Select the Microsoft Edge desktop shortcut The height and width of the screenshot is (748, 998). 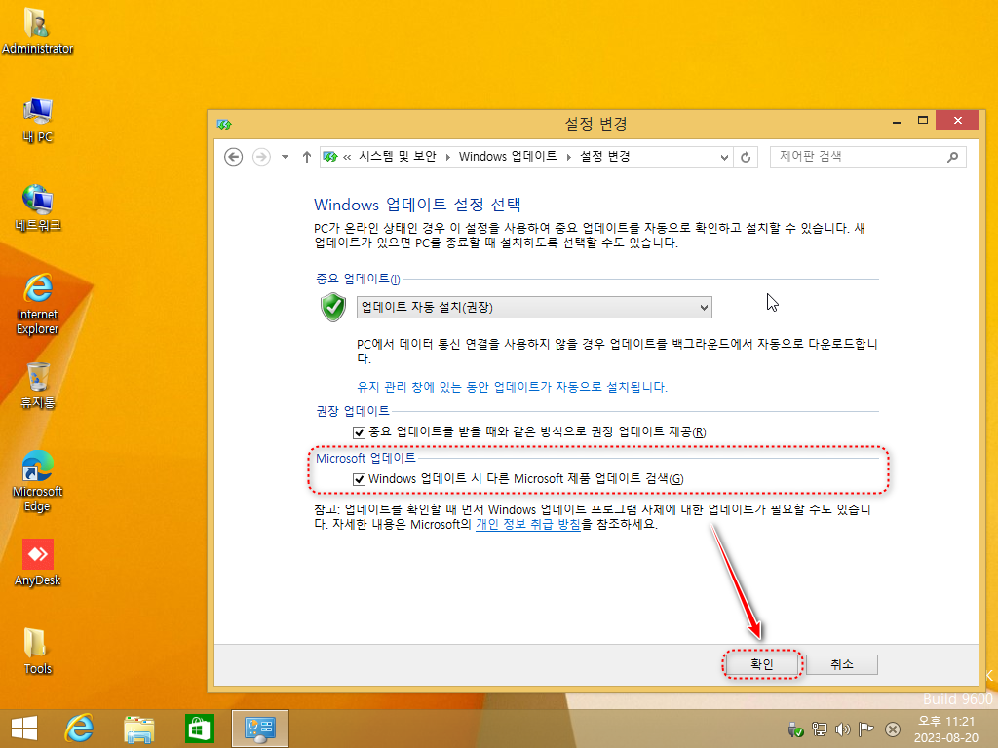[37, 481]
